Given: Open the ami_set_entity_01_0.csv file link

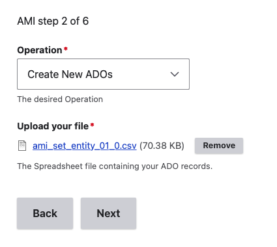Looking at the screenshot, I should pyautogui.click(x=85, y=146).
